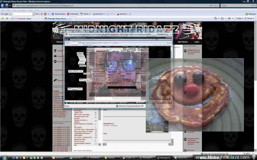The width and height of the screenshot is (257, 160).
Task: Open the Help menu
Action: [37, 10]
